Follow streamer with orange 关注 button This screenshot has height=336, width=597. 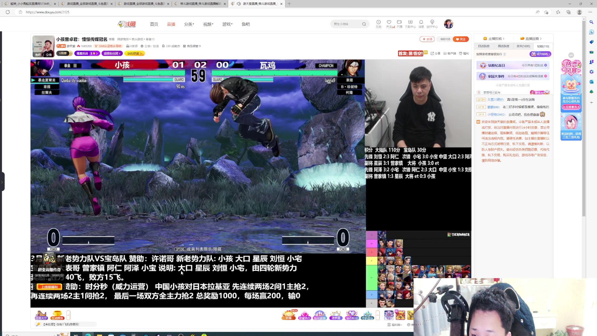tap(460, 39)
